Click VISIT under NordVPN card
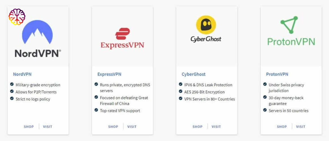This screenshot has width=329, height=141. tap(48, 127)
